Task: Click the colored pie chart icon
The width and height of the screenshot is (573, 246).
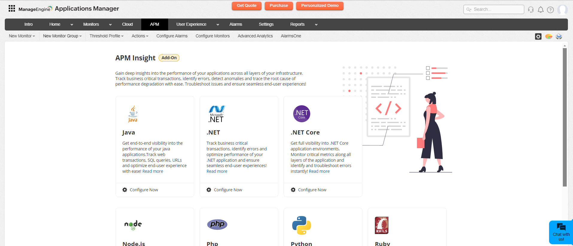Action: click(549, 36)
